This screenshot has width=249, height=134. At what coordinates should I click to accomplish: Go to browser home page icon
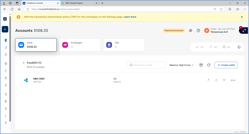coord(19,9)
